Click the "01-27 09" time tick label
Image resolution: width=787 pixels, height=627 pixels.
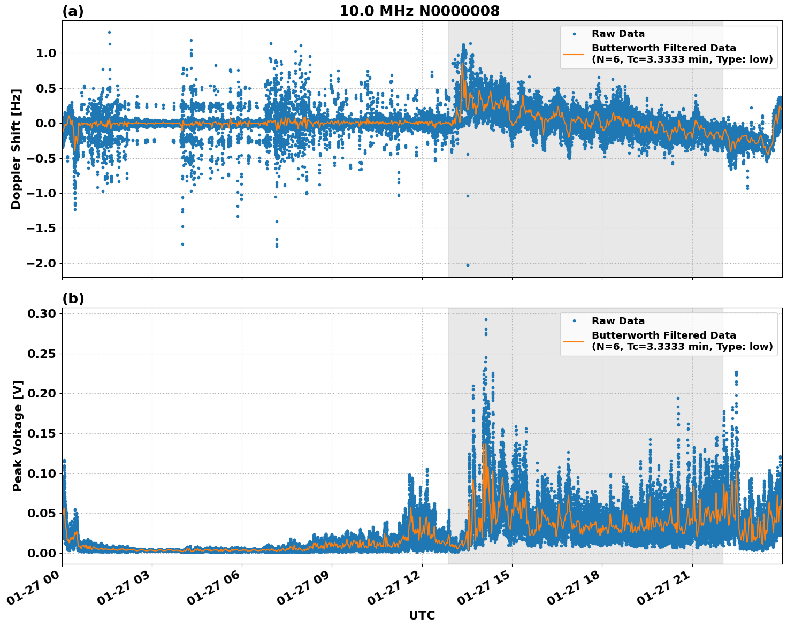pyautogui.click(x=304, y=588)
